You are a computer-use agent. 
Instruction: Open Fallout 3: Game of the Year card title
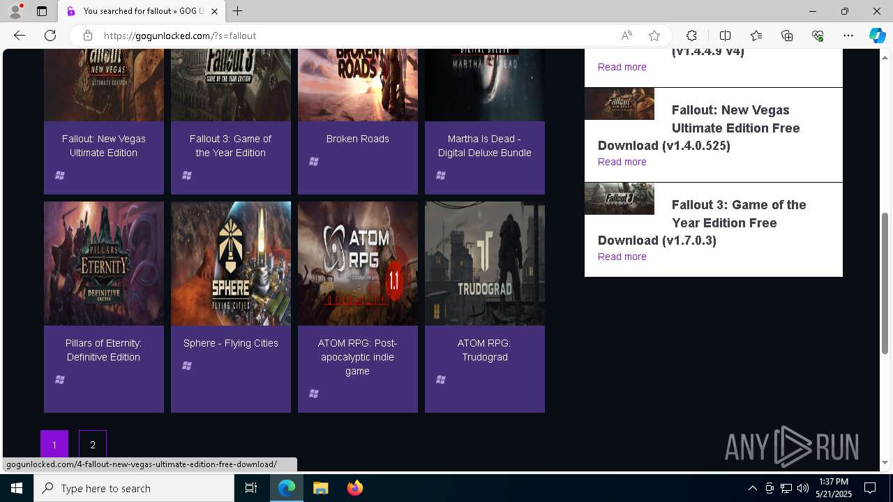click(231, 146)
